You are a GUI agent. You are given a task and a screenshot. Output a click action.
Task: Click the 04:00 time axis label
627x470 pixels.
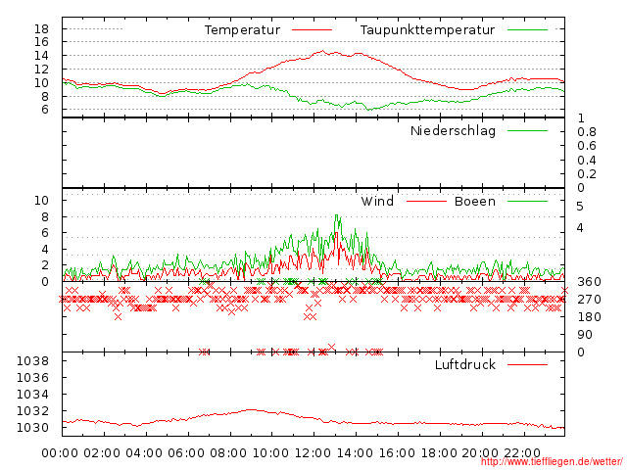tap(144, 453)
